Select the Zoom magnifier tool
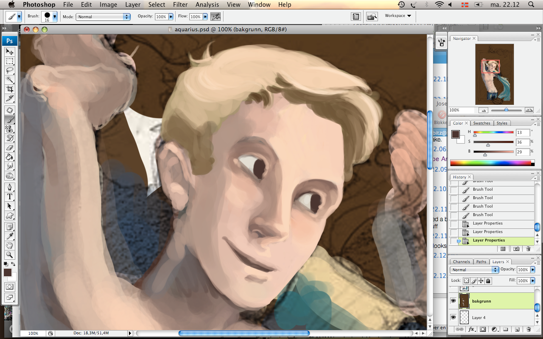This screenshot has height=339, width=543. coord(10,255)
